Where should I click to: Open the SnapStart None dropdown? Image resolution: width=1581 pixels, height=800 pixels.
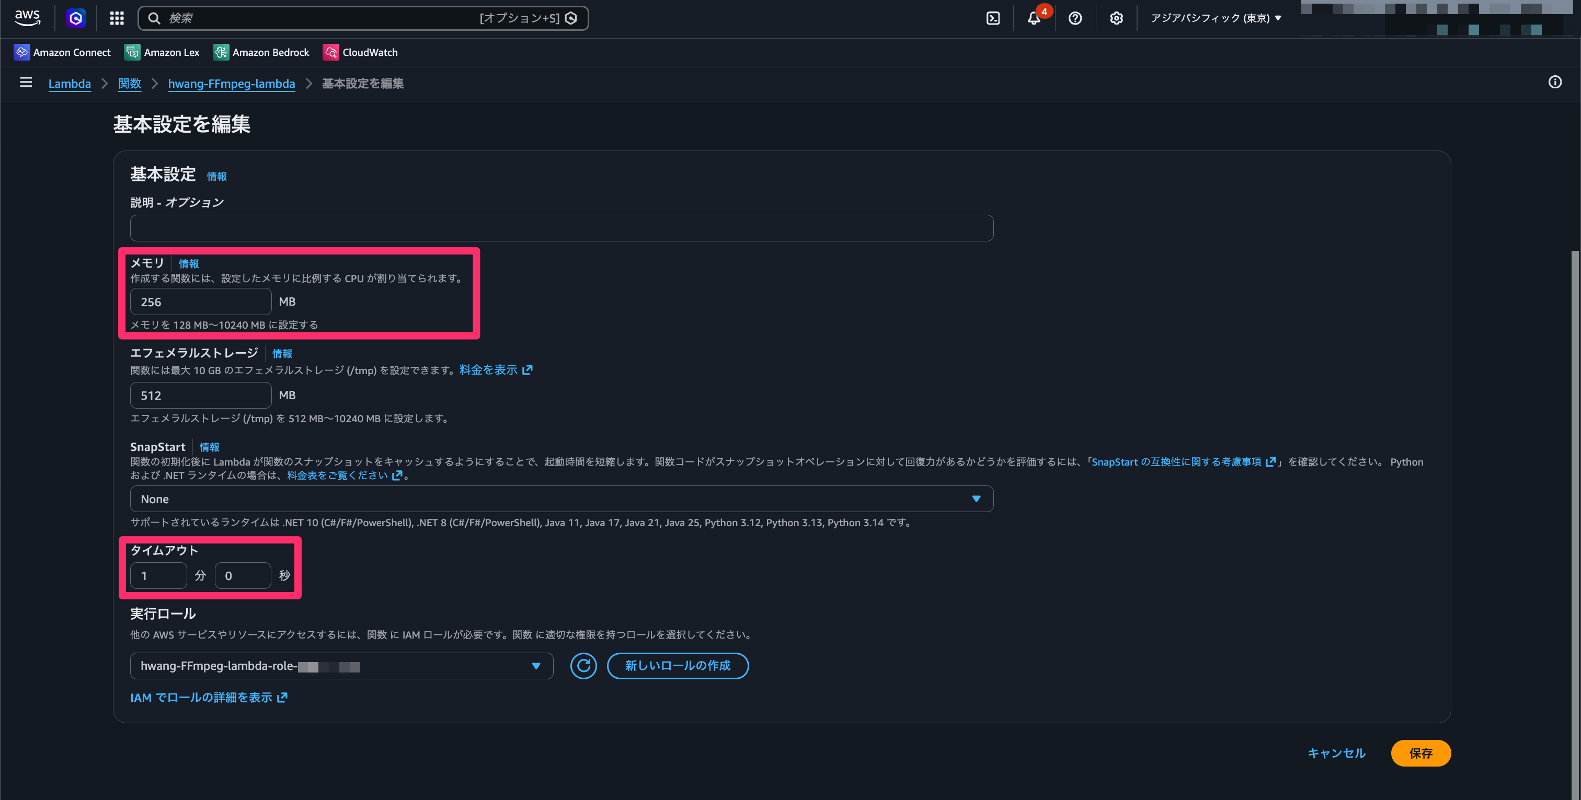[561, 498]
